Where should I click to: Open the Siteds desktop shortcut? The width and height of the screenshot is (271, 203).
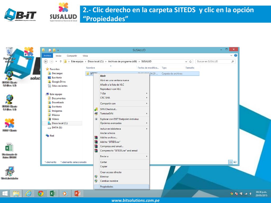click(29, 53)
